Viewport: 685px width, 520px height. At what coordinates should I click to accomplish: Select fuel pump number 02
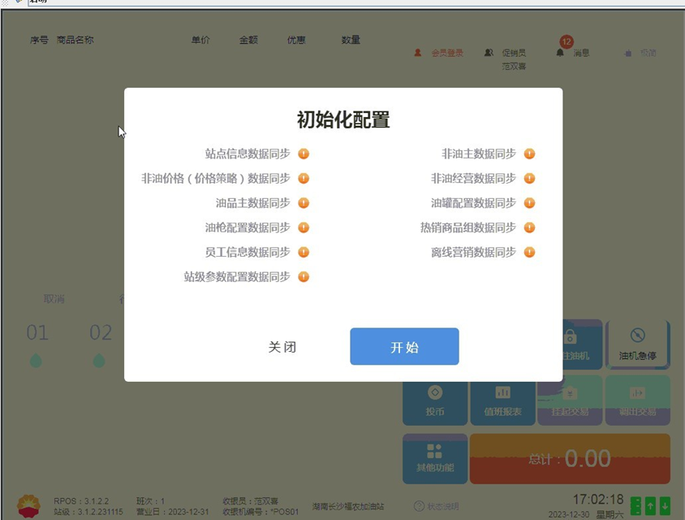101,343
